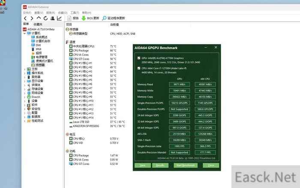
Task: Click the GPU Memory Read 9971 MB/s box
Action: click(180, 84)
